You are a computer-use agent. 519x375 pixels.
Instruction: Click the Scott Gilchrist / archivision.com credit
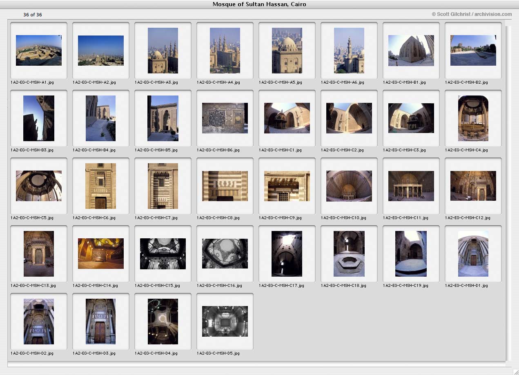click(x=472, y=14)
